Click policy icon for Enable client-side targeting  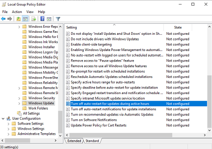click(x=68, y=45)
